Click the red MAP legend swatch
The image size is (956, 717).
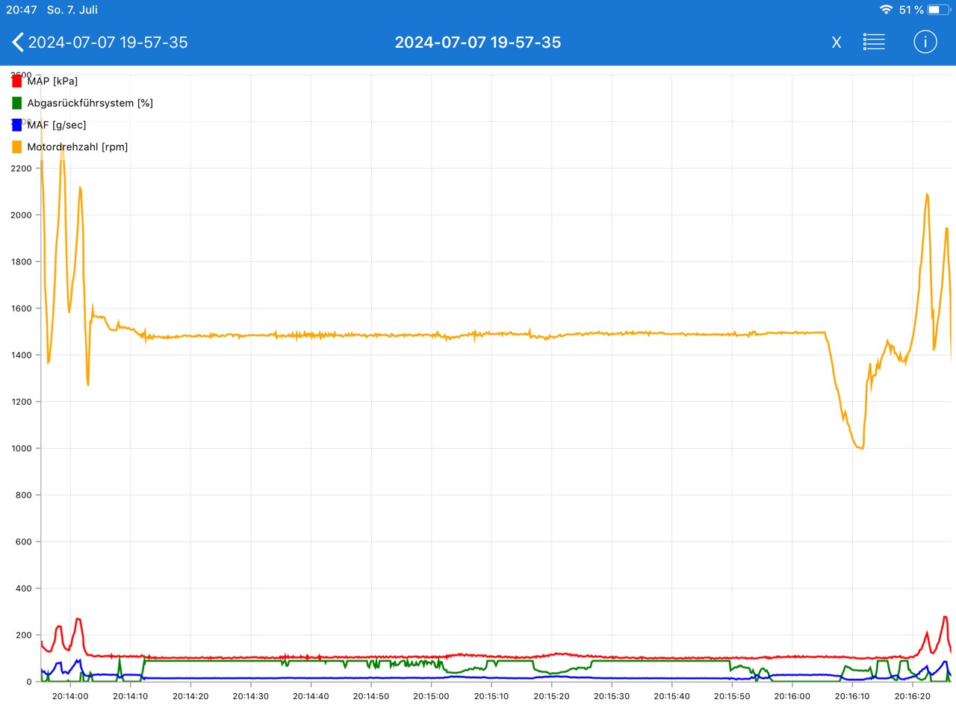[17, 81]
